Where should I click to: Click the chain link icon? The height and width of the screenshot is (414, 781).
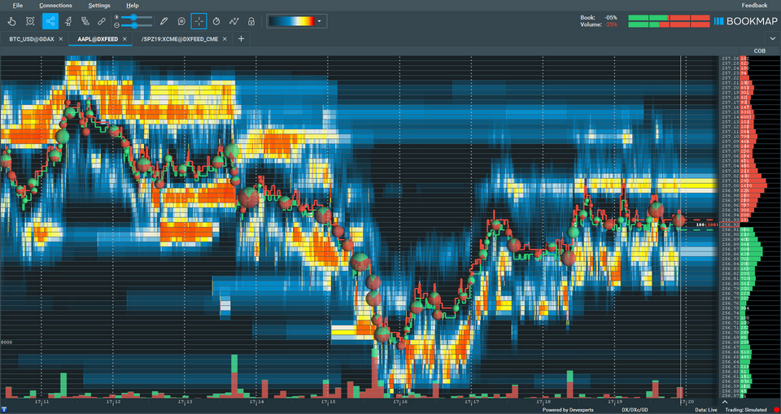(x=101, y=21)
